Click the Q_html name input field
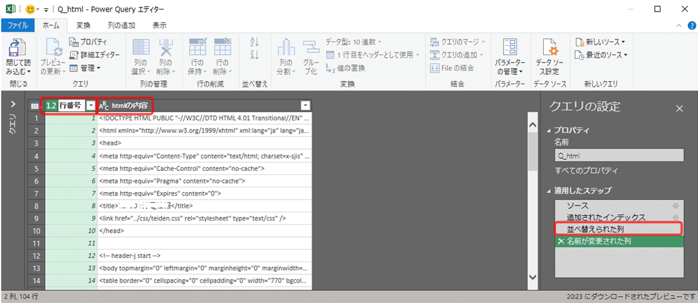The image size is (698, 303). [x=620, y=155]
